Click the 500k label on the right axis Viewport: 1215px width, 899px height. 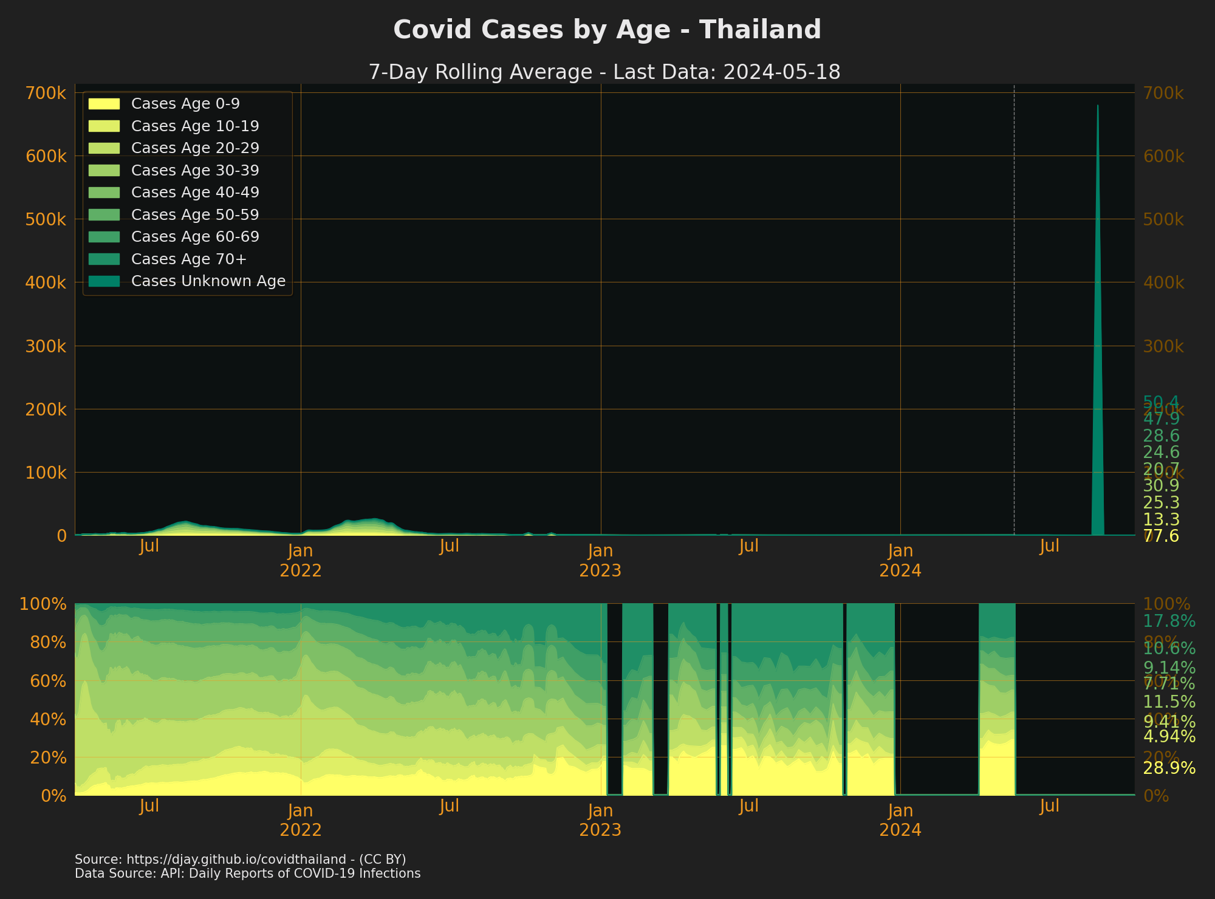[x=1163, y=219]
